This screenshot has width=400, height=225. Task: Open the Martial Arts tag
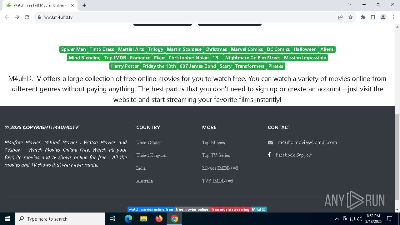(x=131, y=49)
